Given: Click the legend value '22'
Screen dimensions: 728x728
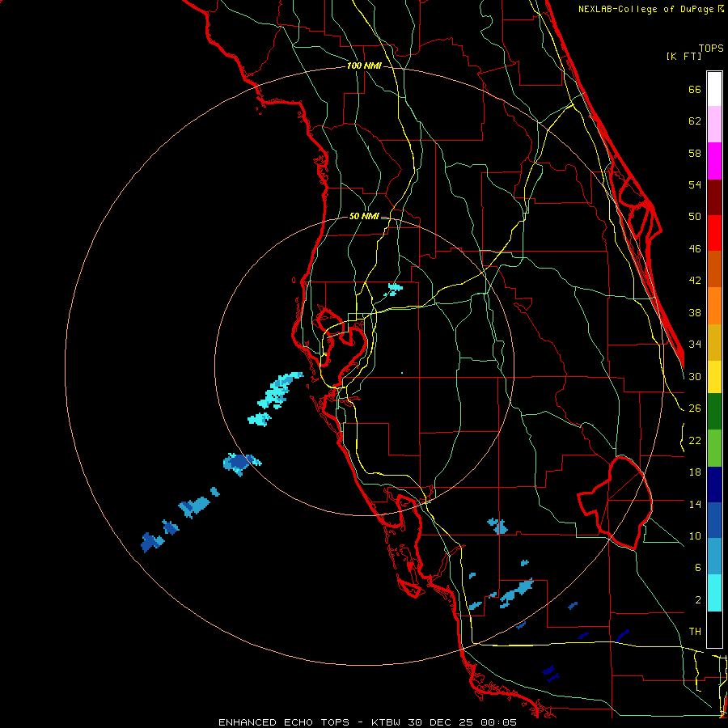Looking at the screenshot, I should coord(695,440).
